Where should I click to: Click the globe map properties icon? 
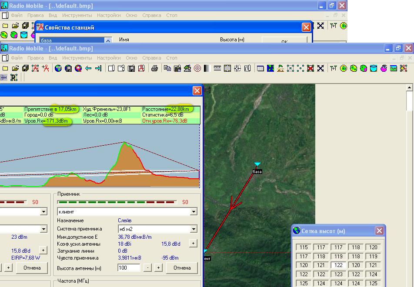tap(58, 68)
